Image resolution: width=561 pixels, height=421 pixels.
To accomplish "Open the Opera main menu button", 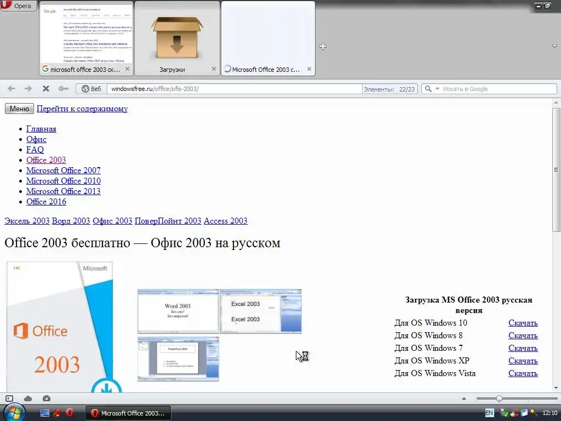I will coord(19,5).
